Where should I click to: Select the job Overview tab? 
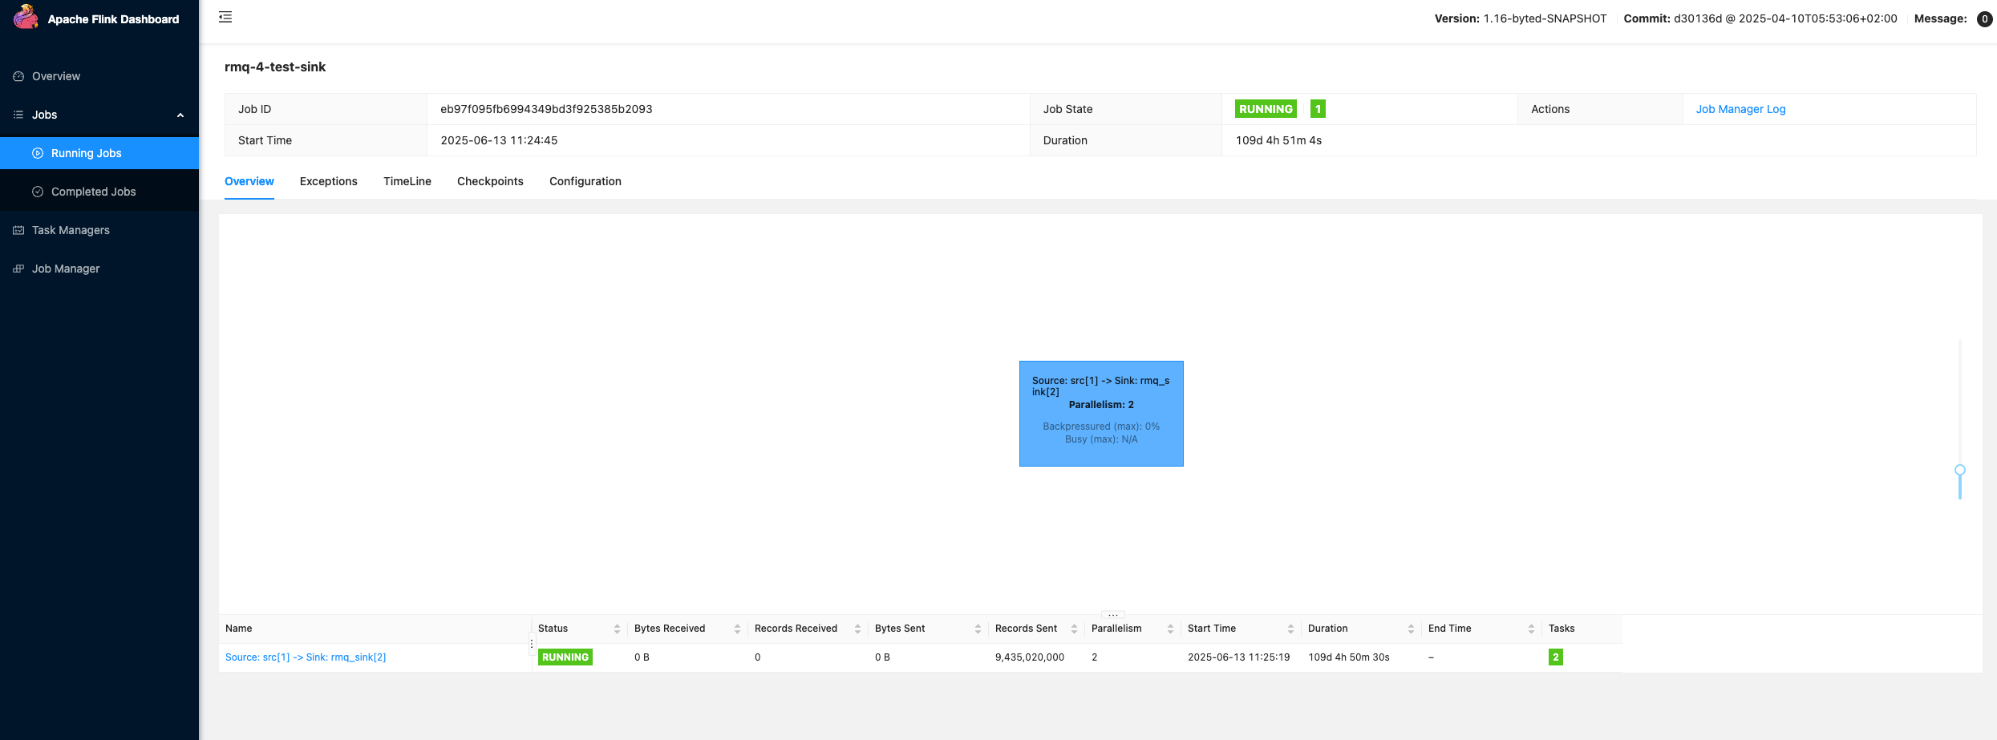pyautogui.click(x=249, y=181)
